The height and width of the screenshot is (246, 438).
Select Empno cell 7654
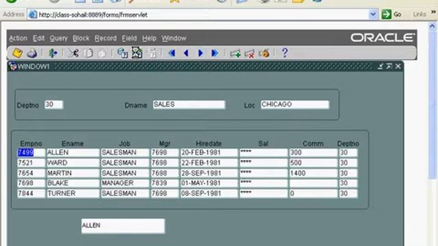pos(31,173)
